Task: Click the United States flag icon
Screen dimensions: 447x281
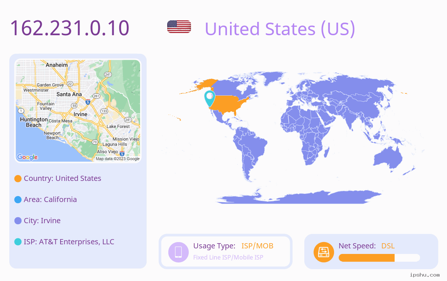Action: click(x=179, y=27)
